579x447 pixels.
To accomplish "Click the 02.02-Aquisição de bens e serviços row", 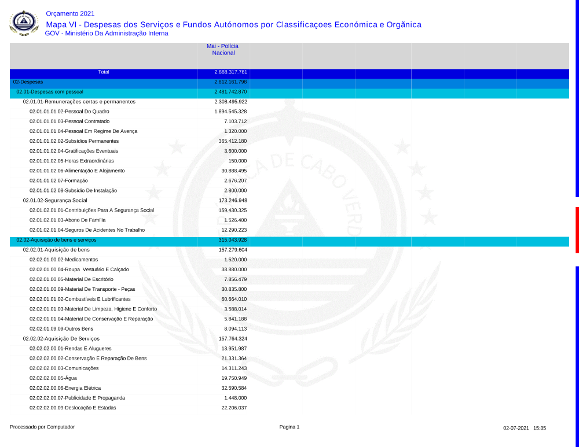I will 56,240.
